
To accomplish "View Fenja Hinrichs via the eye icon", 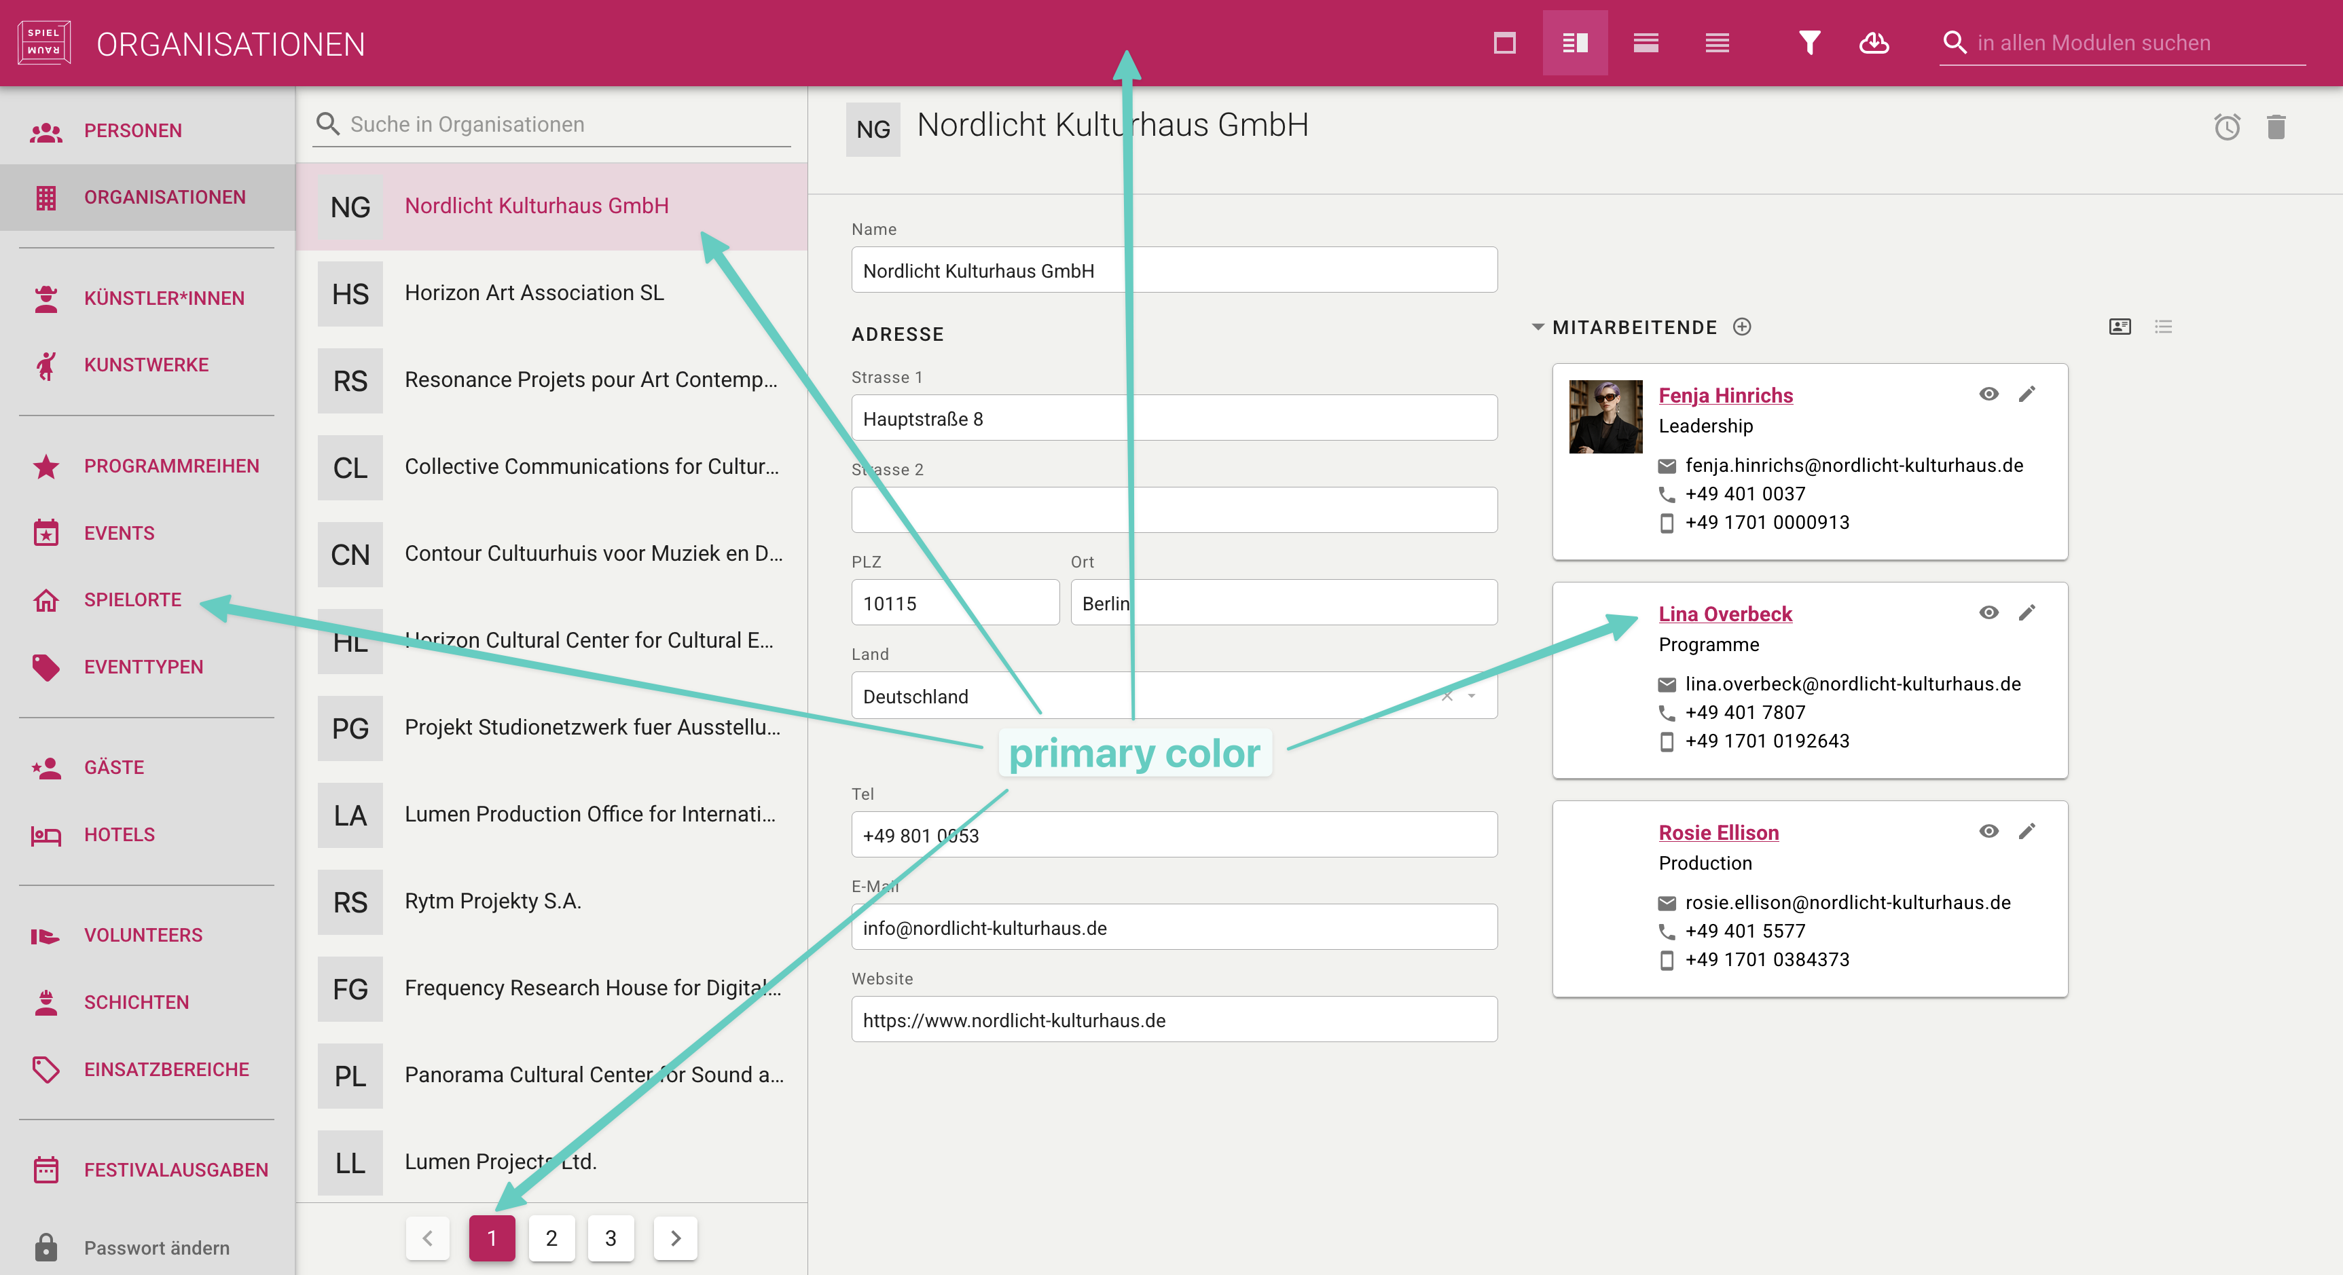I will click(x=1988, y=394).
